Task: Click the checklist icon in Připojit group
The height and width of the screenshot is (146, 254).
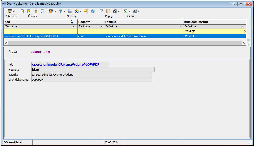Action: [x=108, y=11]
